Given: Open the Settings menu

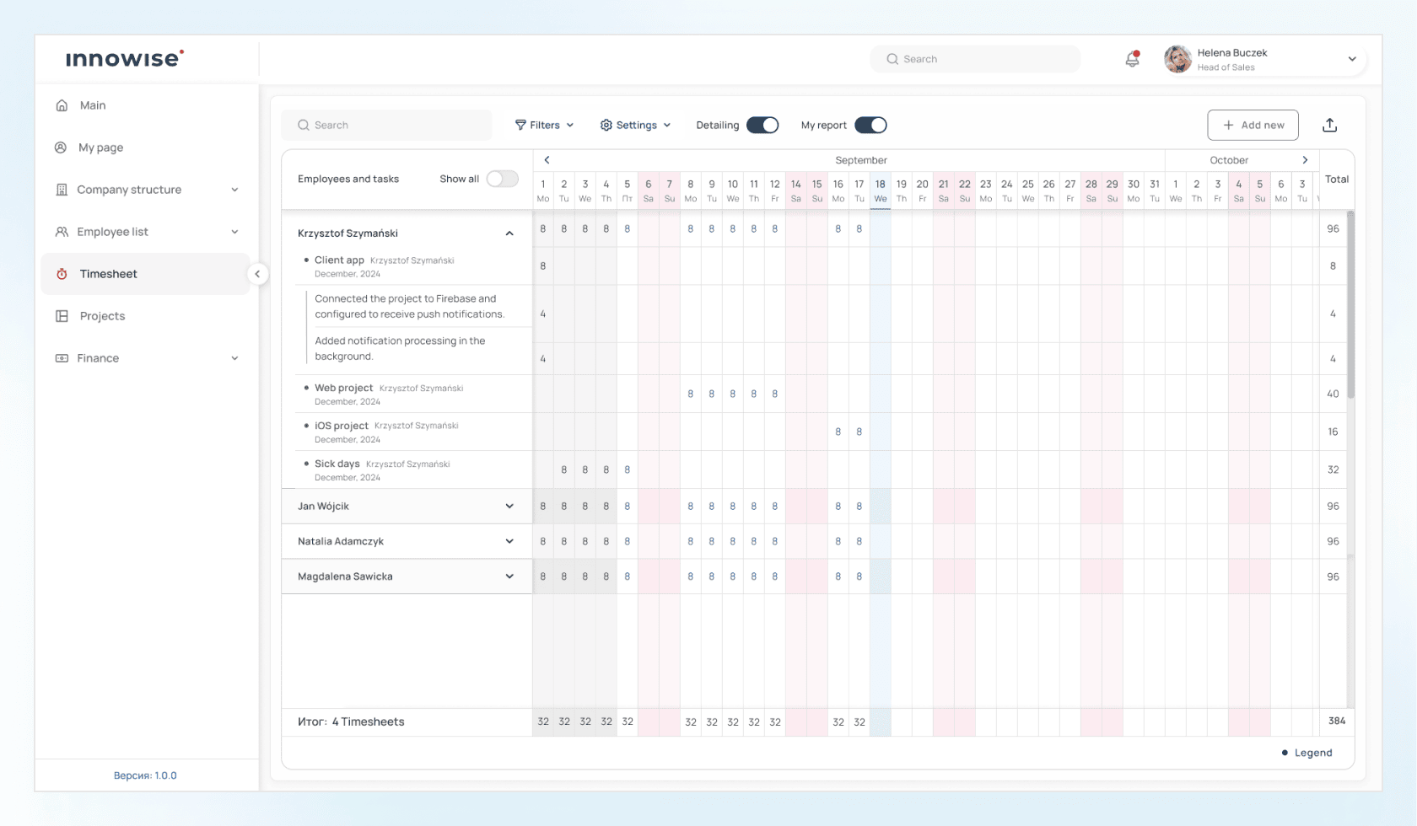Looking at the screenshot, I should 634,125.
